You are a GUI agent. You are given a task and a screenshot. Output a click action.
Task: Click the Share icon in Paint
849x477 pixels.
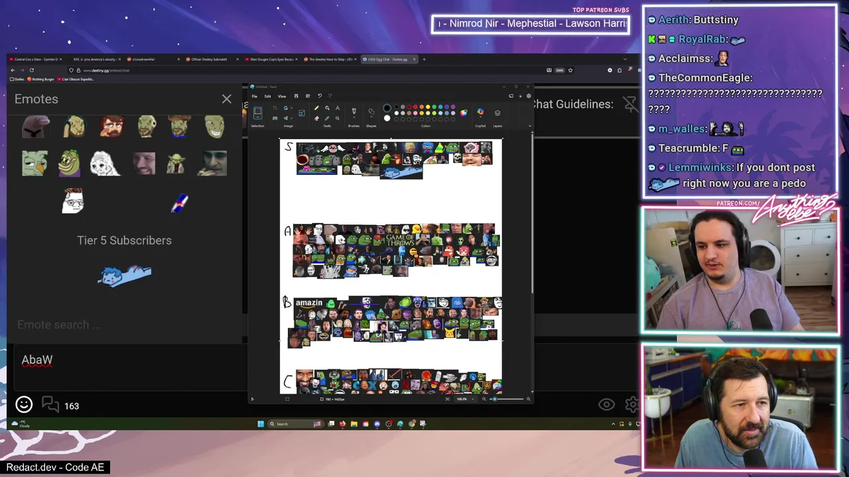[308, 96]
